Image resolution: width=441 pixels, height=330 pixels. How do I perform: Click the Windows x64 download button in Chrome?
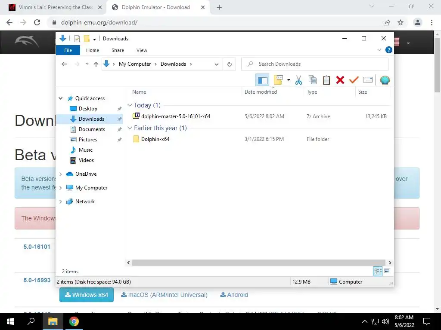[x=86, y=295]
